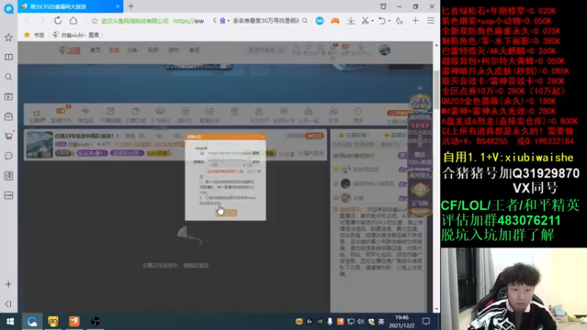Expand the 视频 navigation dropdown
587x330 pixels.
153,50
